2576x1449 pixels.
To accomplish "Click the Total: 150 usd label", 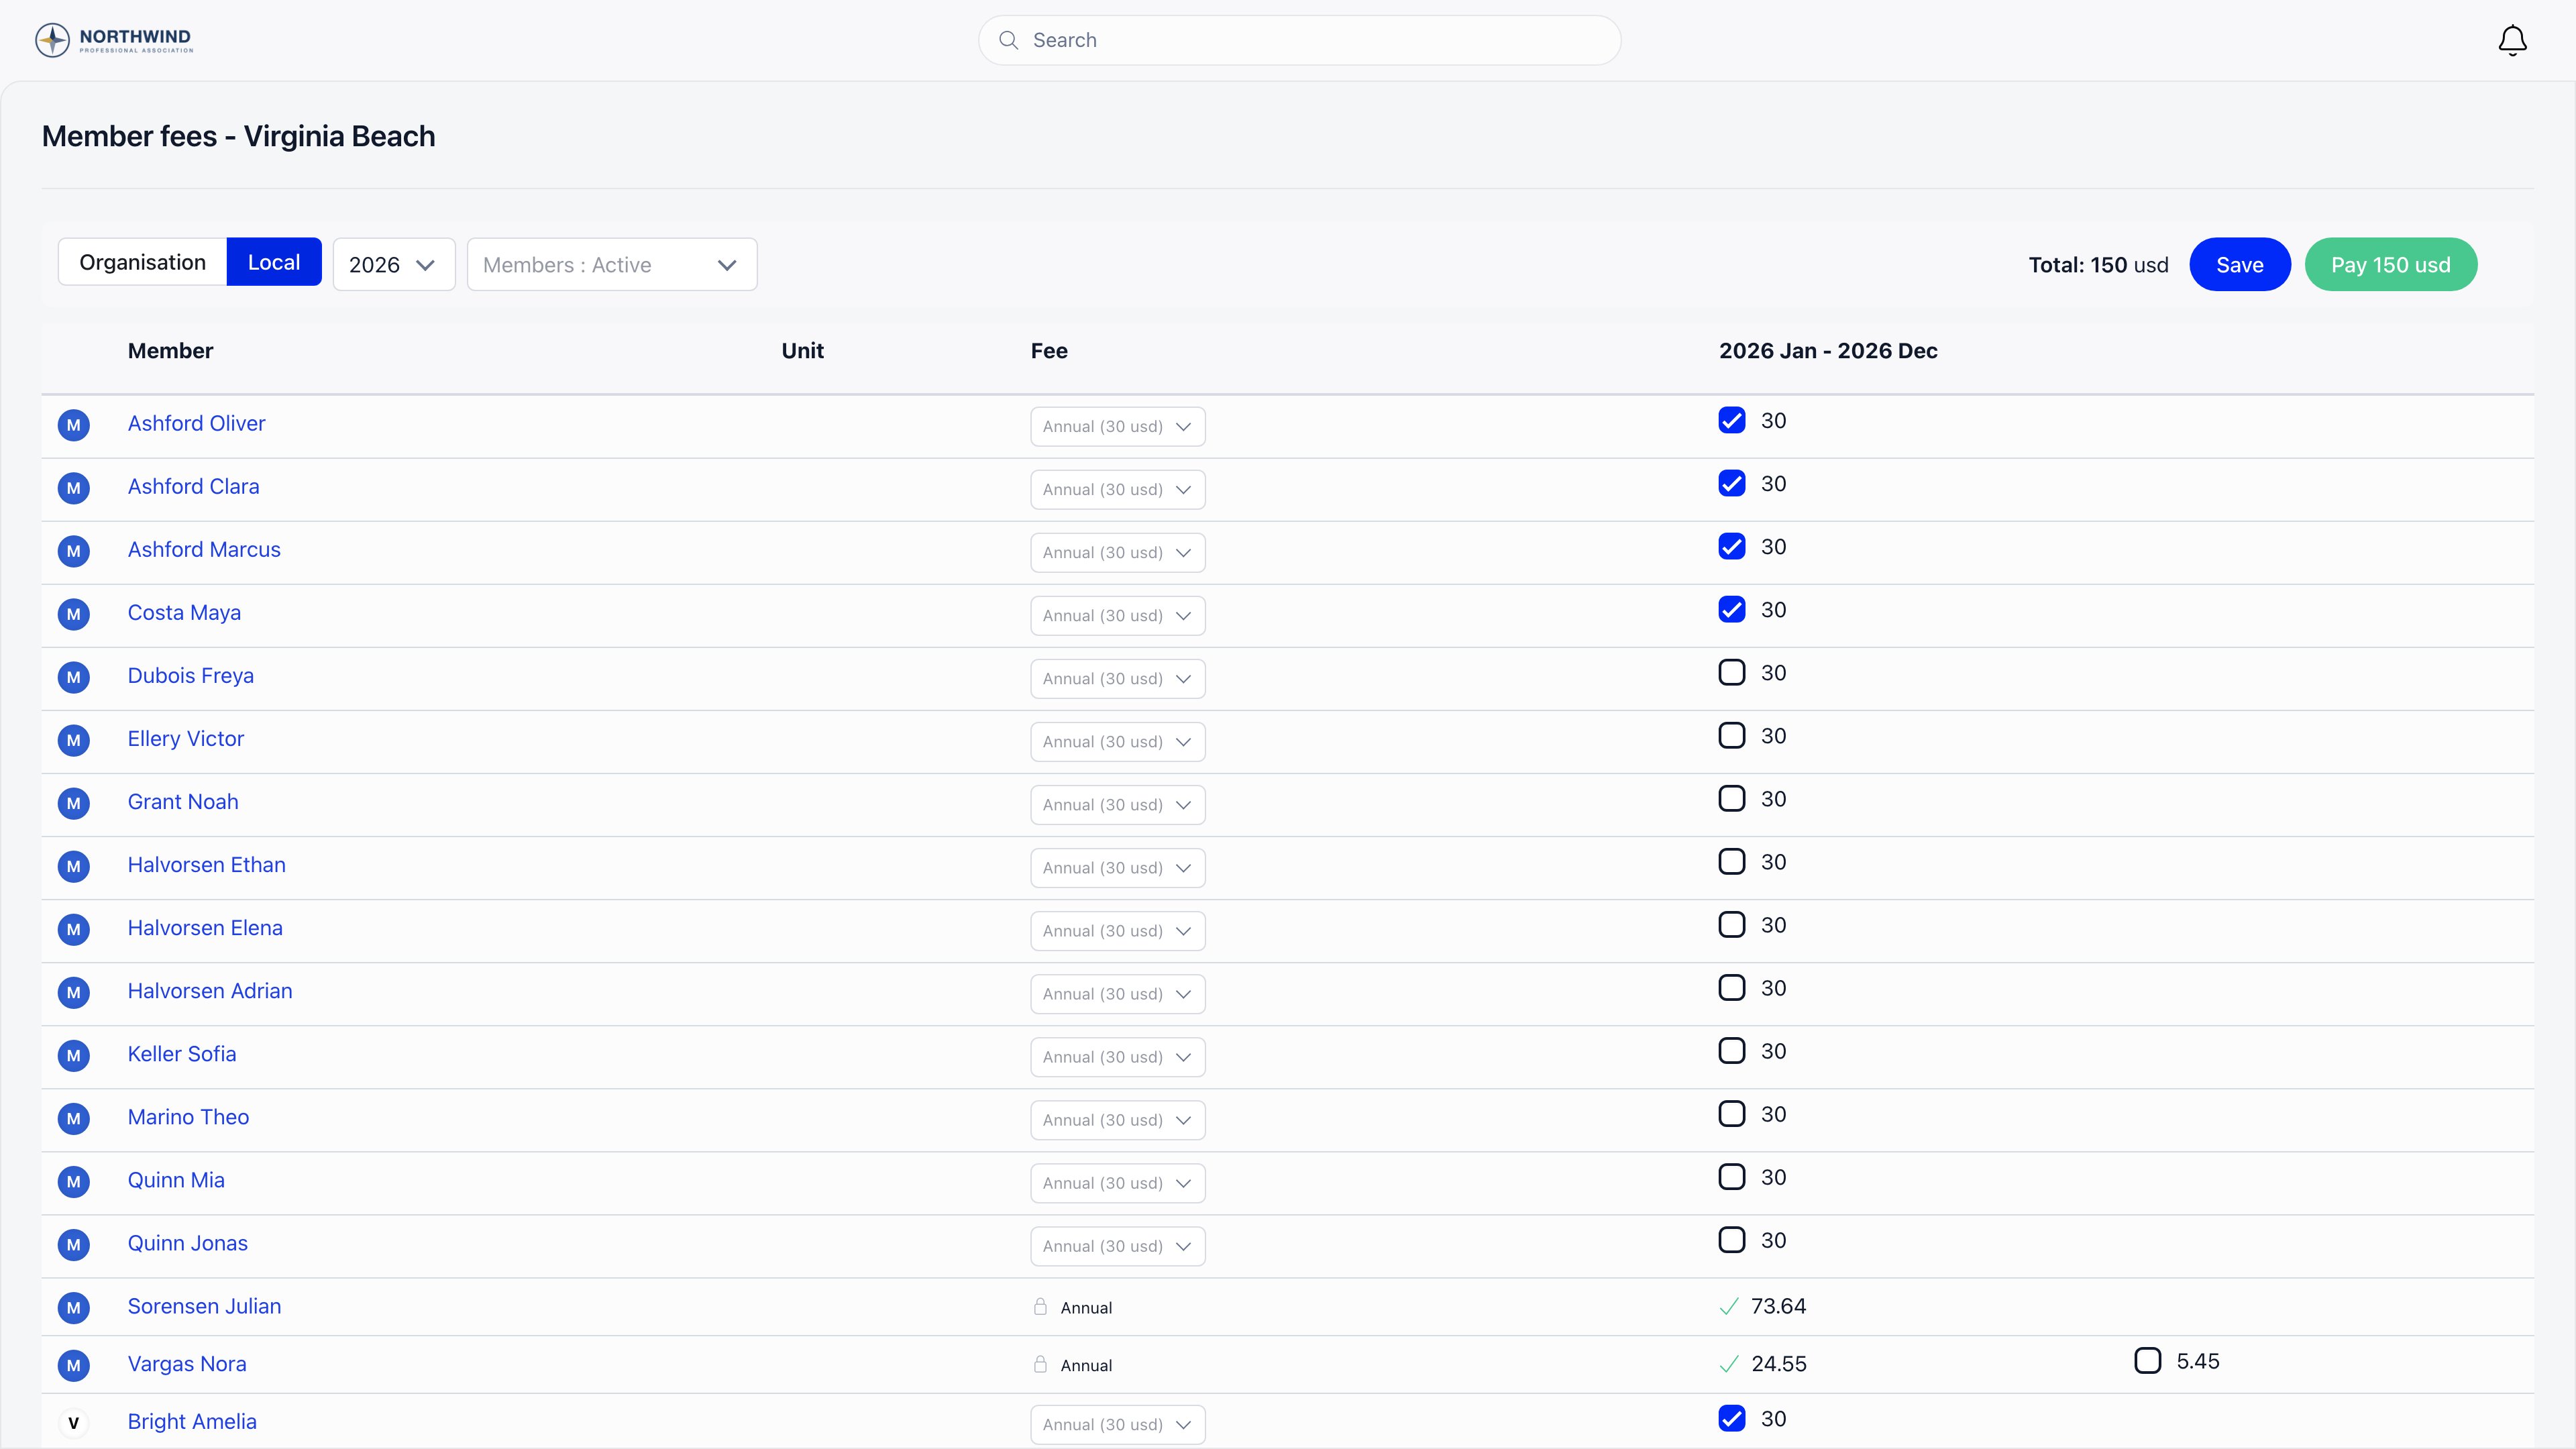I will (x=2098, y=265).
